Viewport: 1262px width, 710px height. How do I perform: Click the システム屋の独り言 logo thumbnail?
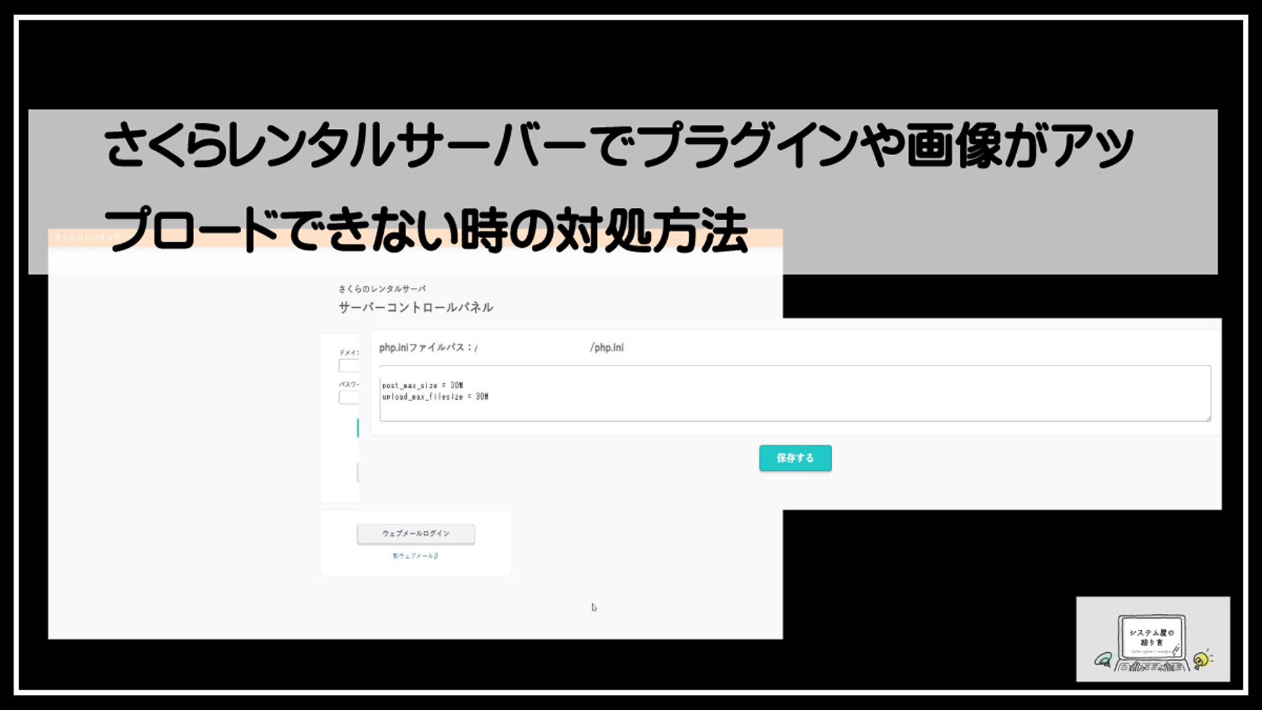click(x=1153, y=639)
